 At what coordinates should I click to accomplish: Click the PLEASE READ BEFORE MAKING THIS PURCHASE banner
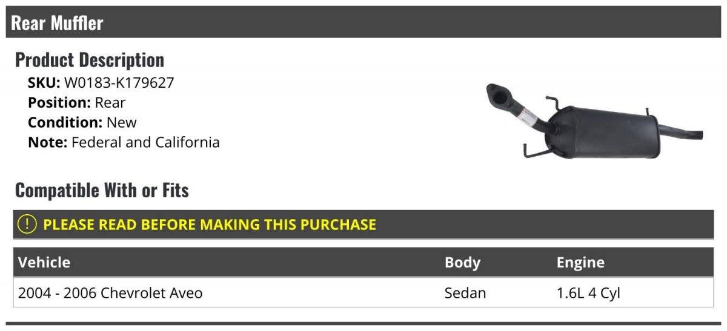363,224
